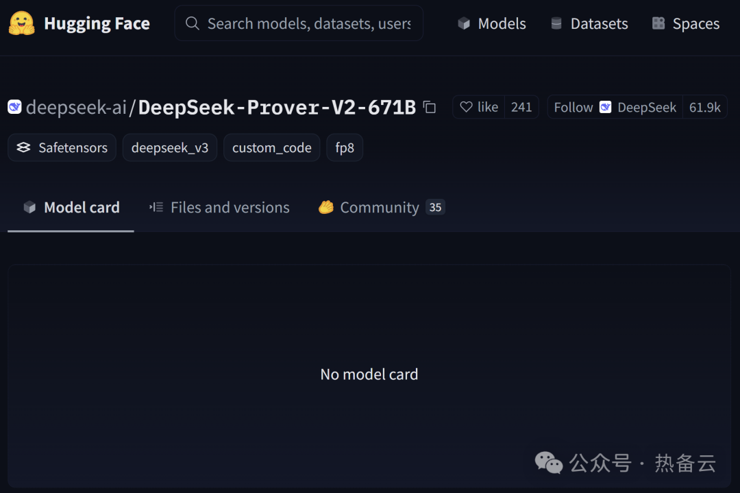This screenshot has height=493, width=740.
Task: Open the DeepSeek-Prover-V2-671B model name link
Action: [277, 108]
